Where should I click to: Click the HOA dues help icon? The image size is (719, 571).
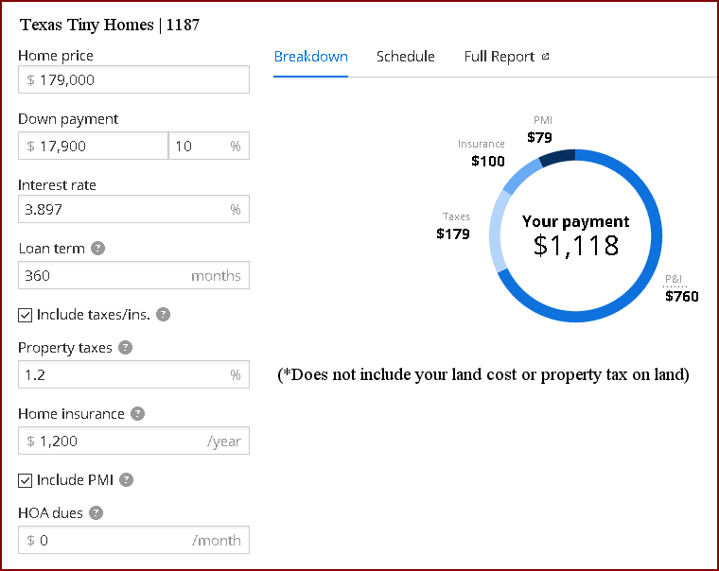click(96, 513)
